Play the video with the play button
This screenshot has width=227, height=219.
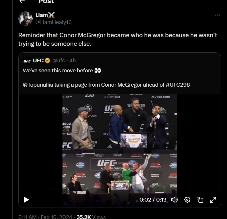coord(26,200)
